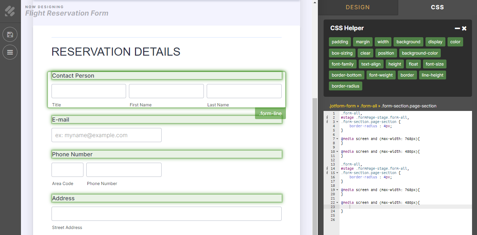The height and width of the screenshot is (235, 477).
Task: Click the background-color helper button
Action: pyautogui.click(x=420, y=53)
